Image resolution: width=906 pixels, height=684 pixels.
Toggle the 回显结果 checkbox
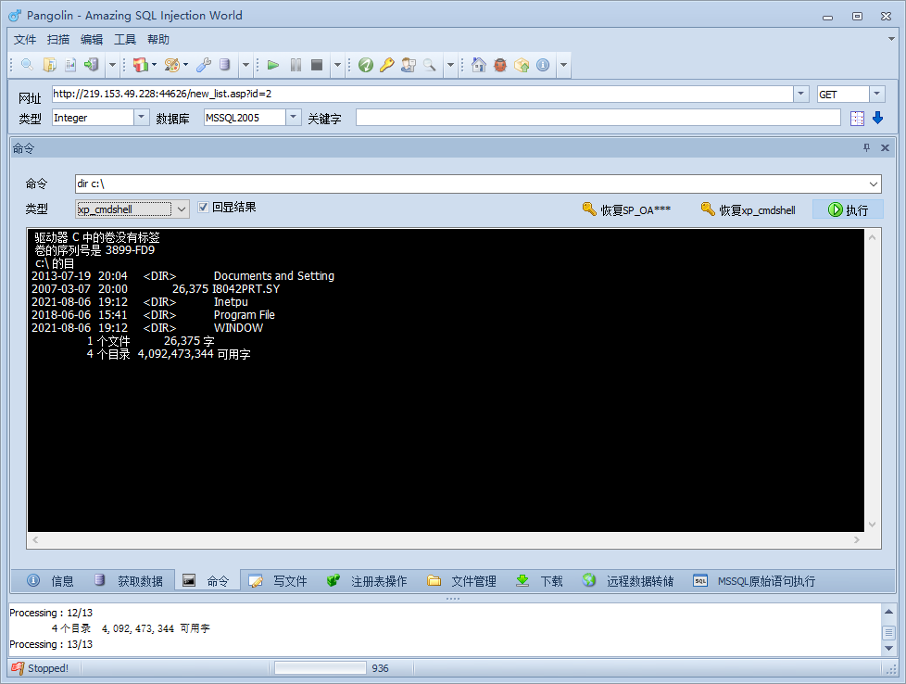coord(203,207)
